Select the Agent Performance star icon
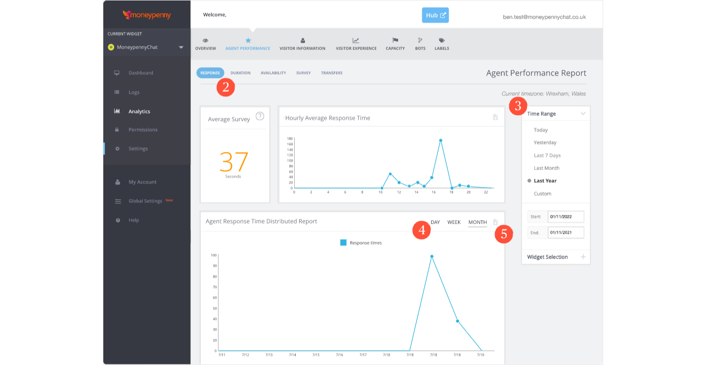The image size is (706, 365). (x=247, y=41)
